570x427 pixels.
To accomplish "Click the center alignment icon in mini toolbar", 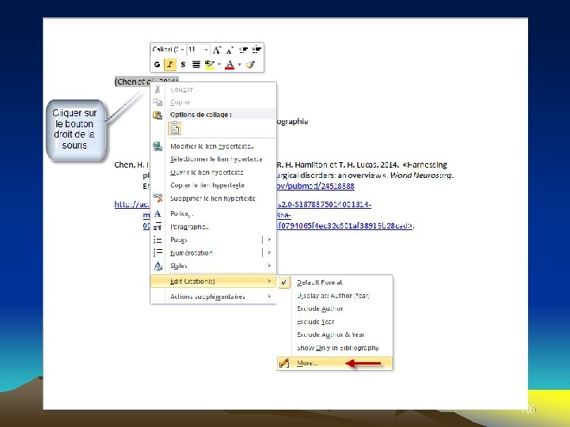I will pyautogui.click(x=196, y=65).
